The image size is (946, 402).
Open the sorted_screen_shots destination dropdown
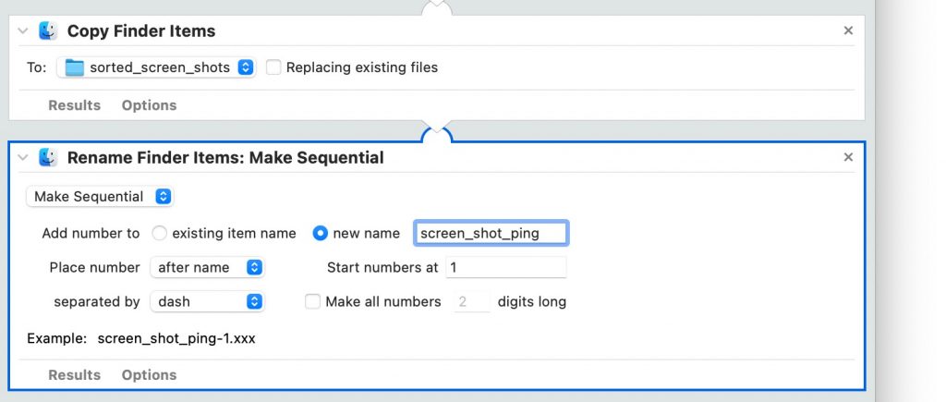click(157, 67)
